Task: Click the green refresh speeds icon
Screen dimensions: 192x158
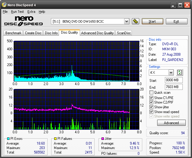Action: (179, 72)
